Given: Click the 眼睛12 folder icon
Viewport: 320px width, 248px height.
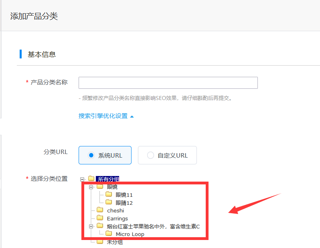Looking at the screenshot, I should [108, 203].
